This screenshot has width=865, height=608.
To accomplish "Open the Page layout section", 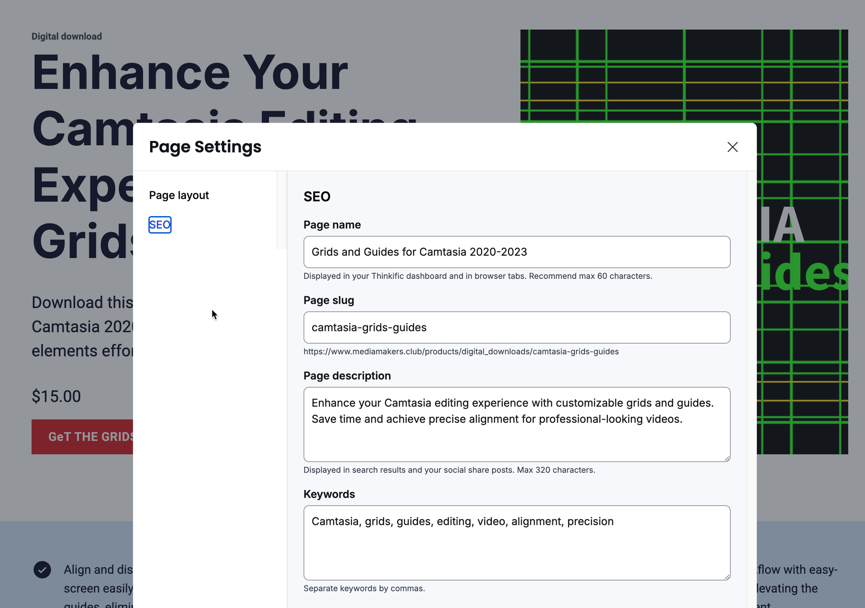I will 179,195.
